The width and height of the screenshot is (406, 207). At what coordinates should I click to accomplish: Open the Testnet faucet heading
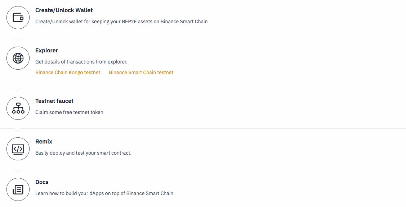(54, 101)
